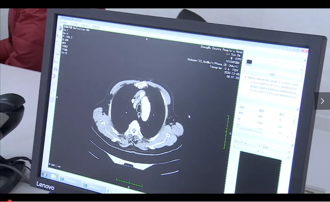Click the 'W:260 L:40' window level readout

(x=54, y=166)
